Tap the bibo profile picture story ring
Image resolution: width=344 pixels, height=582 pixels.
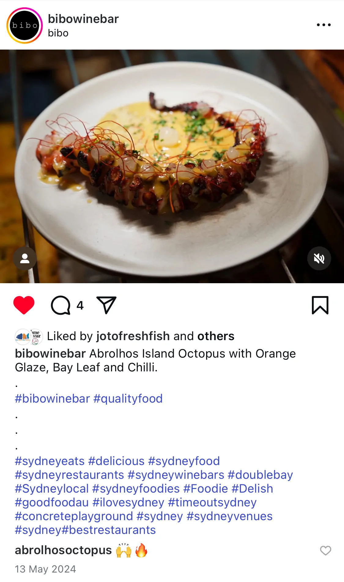coord(24,25)
